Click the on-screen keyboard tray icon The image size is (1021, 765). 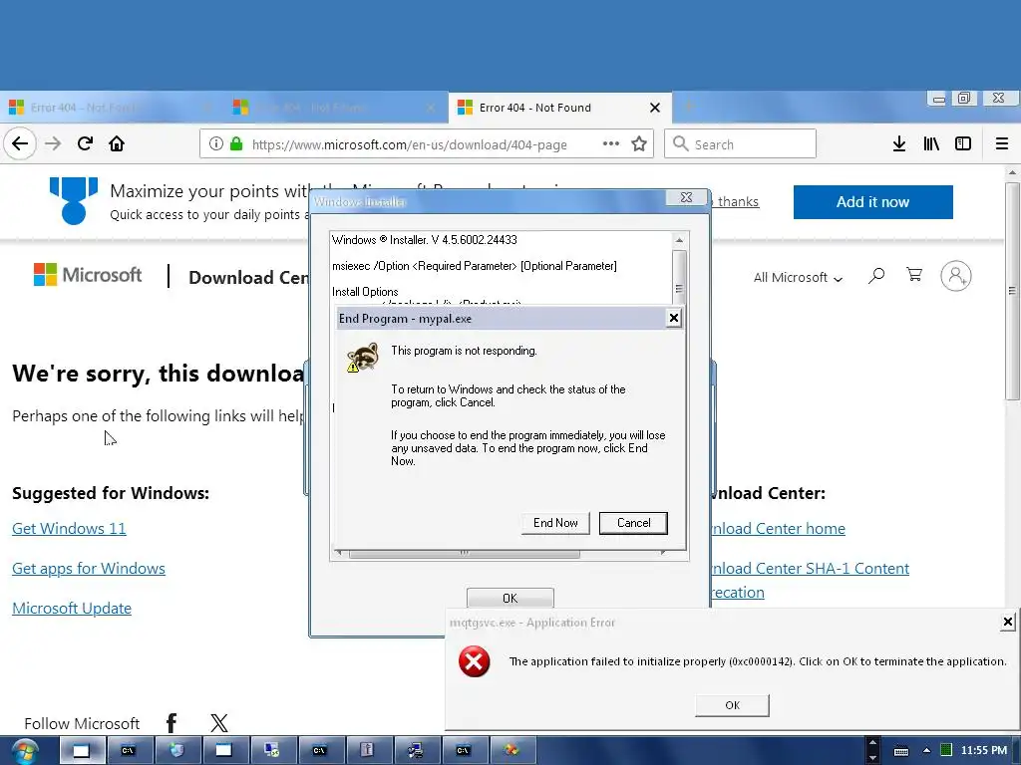pos(901,751)
